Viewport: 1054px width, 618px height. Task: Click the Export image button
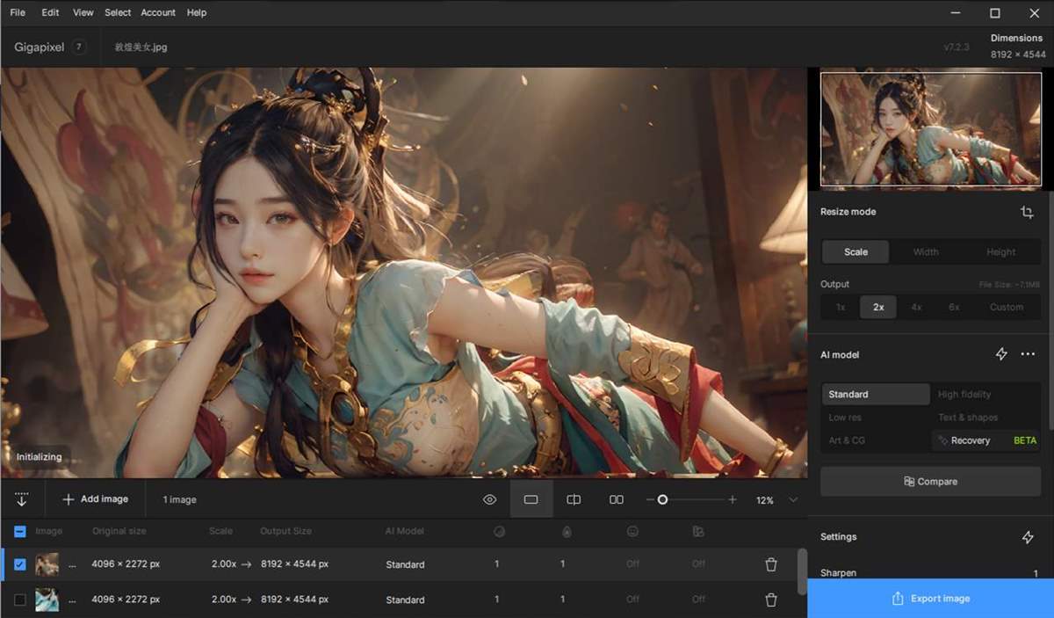tap(929, 598)
